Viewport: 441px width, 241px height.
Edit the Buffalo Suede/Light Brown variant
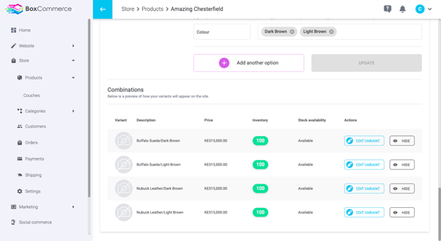click(364, 165)
